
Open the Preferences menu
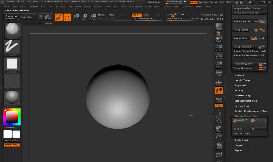127,7
